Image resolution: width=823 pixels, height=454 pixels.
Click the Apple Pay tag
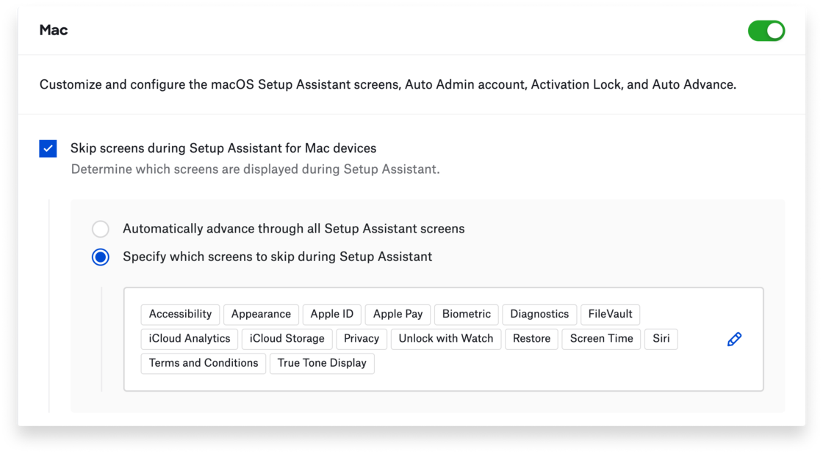tap(398, 314)
